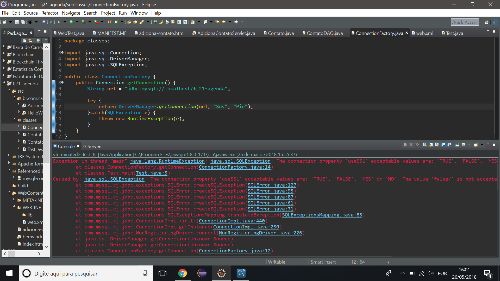
Task: Click the Next Annotation toolbar icon
Action: [x=193, y=22]
